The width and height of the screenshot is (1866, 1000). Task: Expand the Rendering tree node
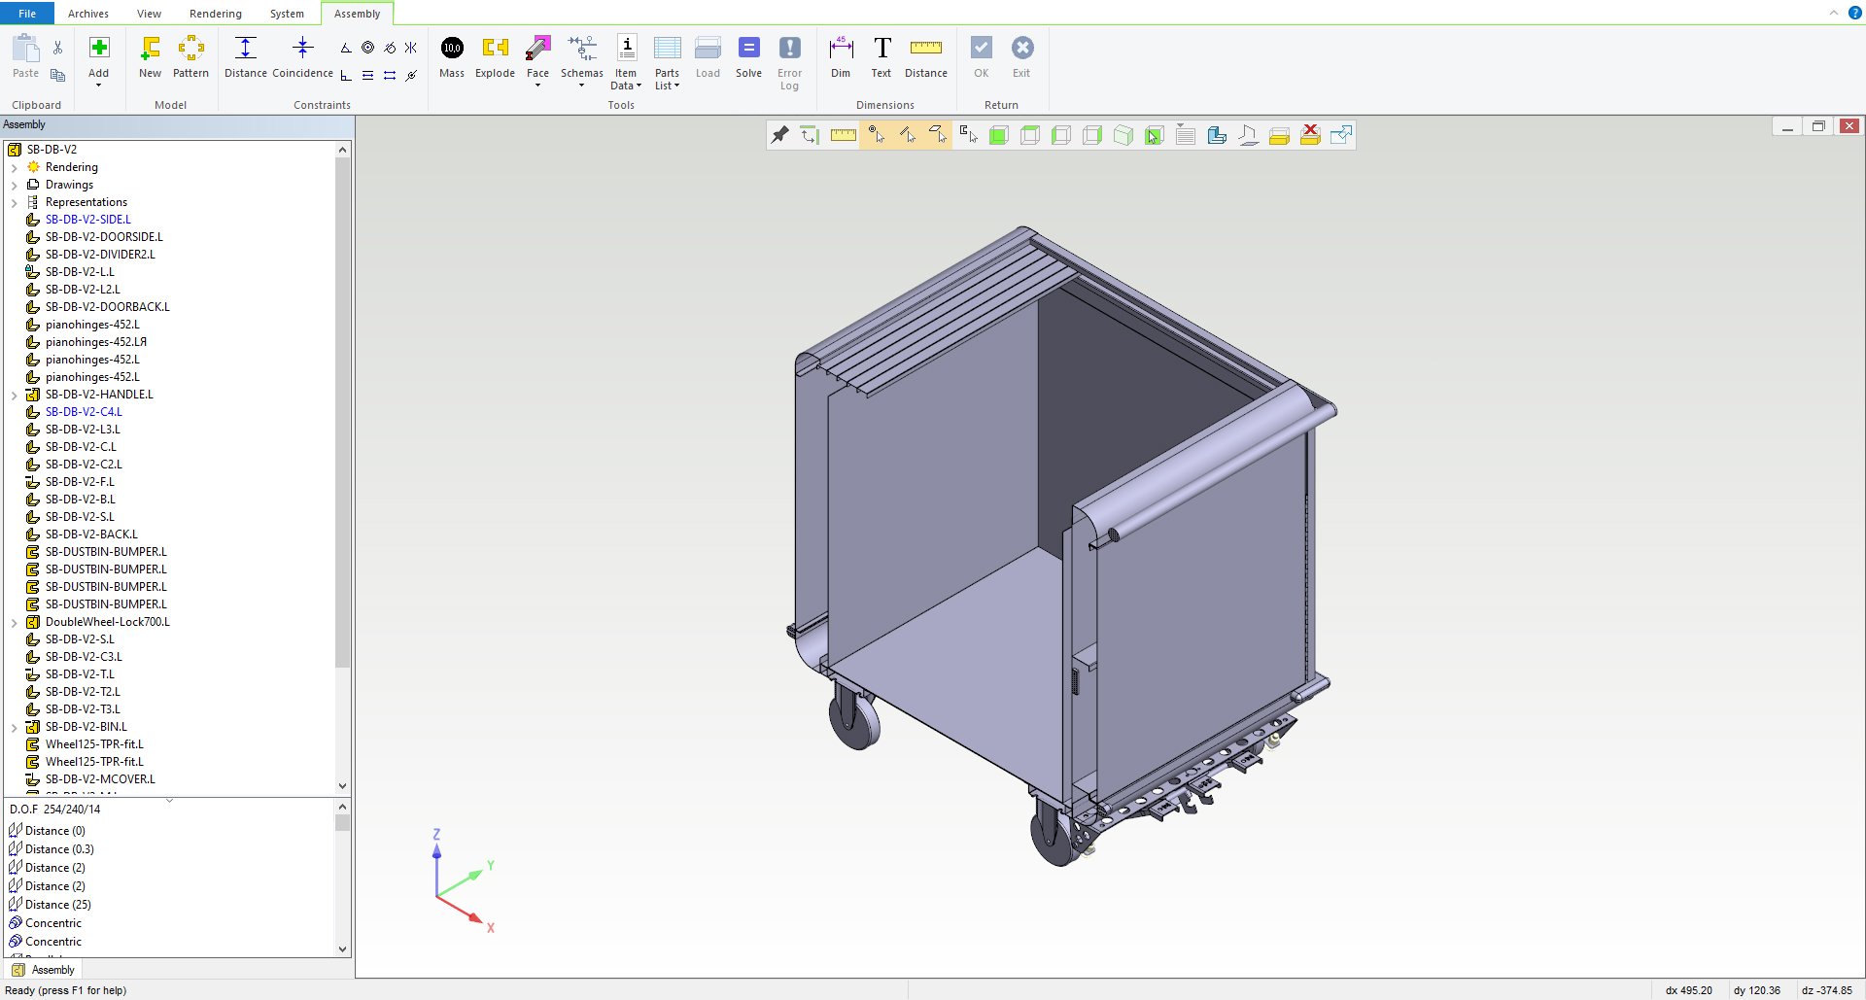pyautogui.click(x=15, y=167)
